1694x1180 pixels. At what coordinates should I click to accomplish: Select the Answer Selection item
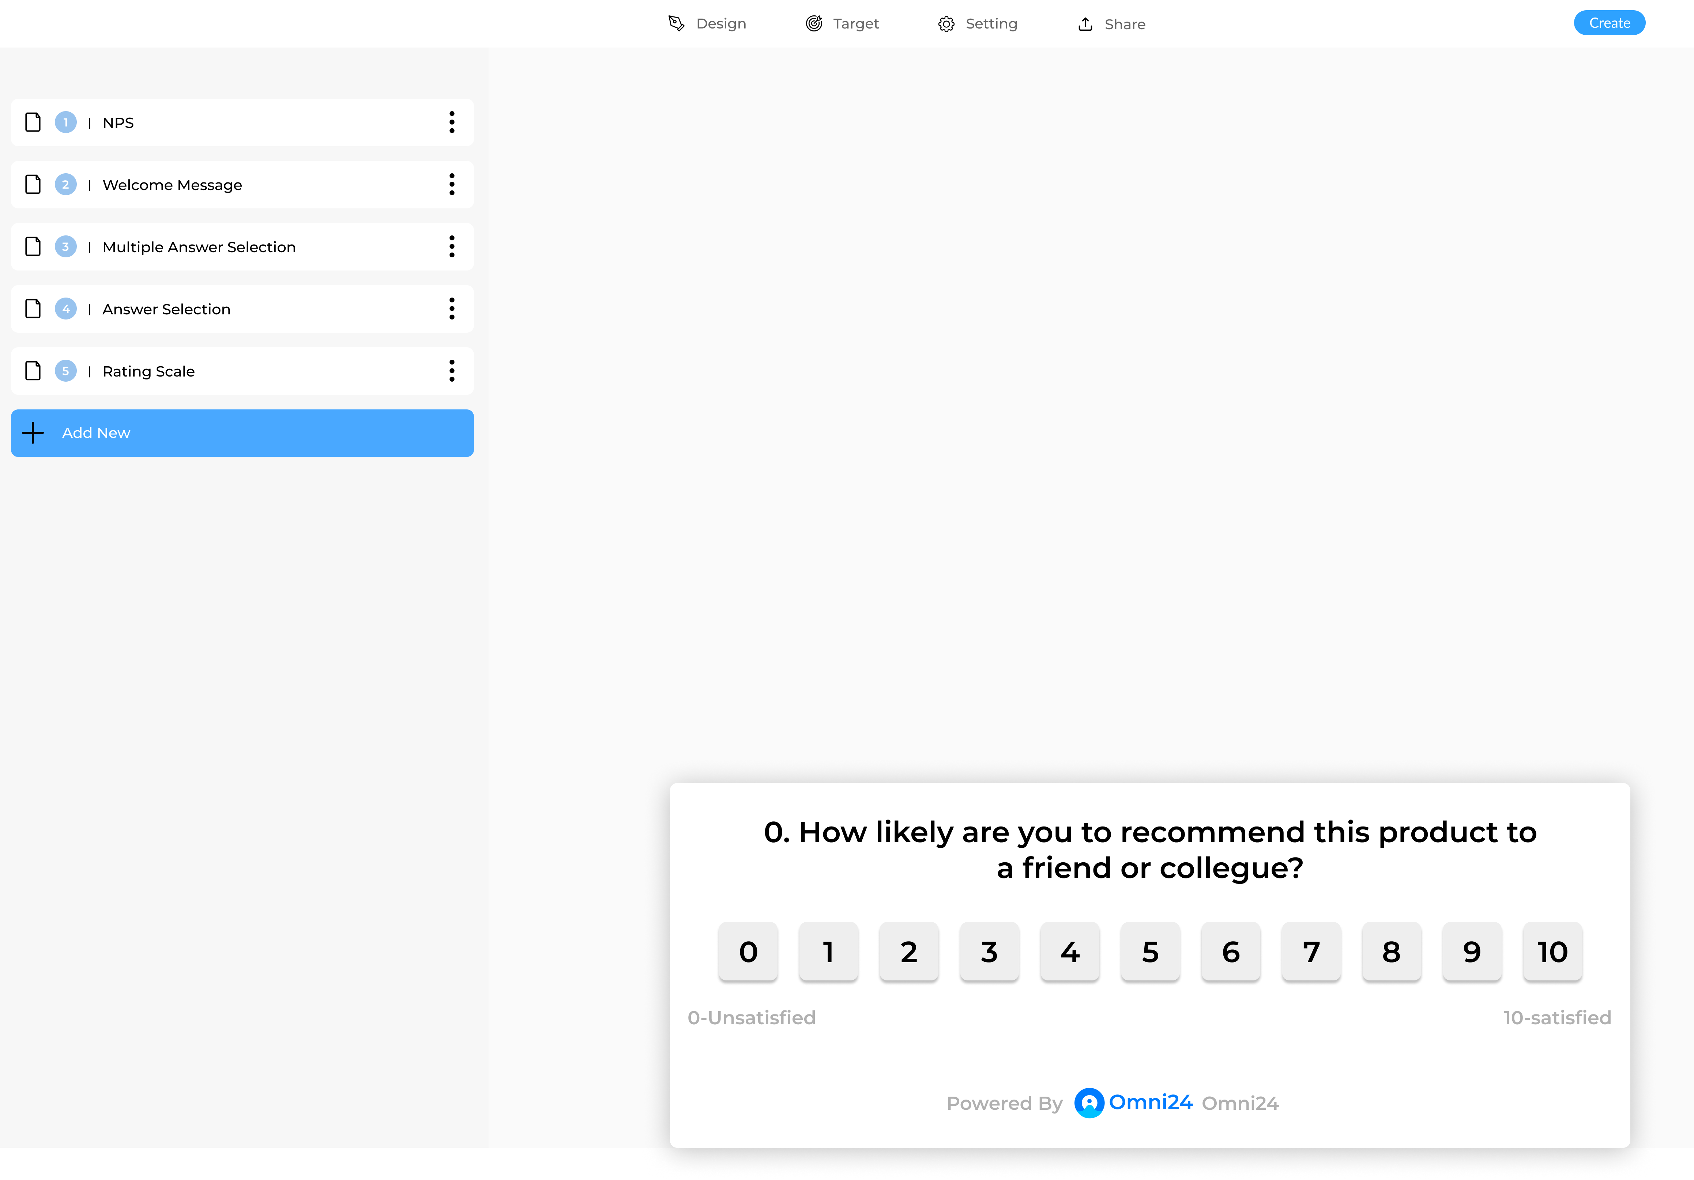[242, 308]
